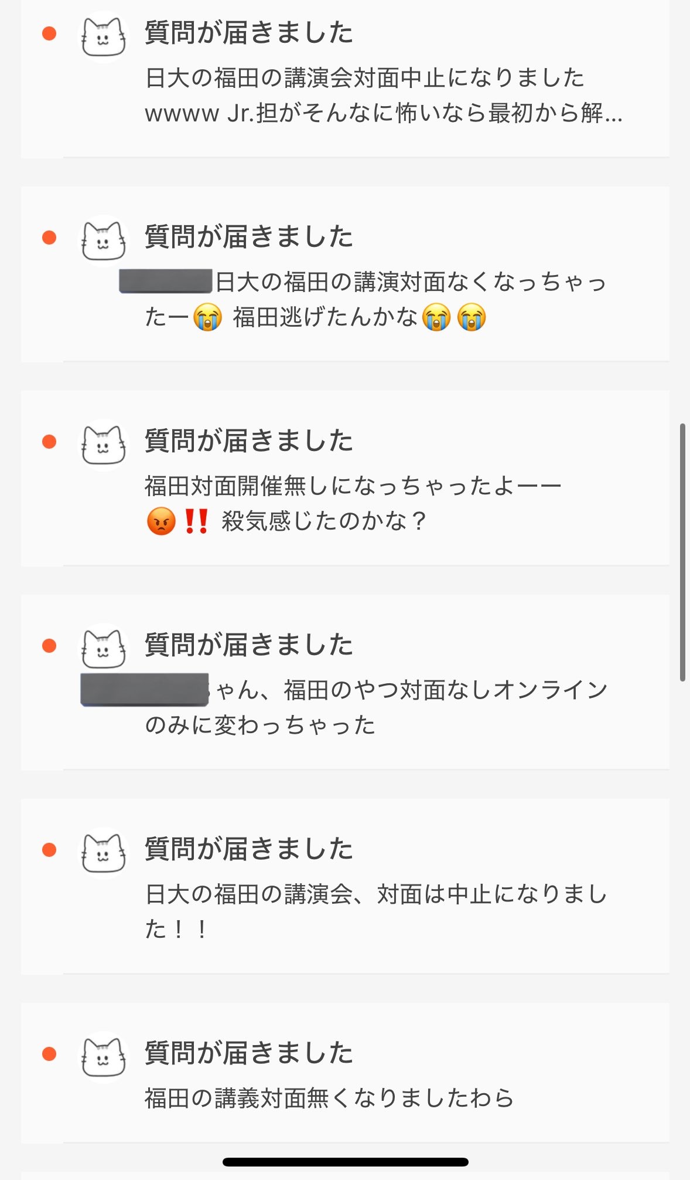Tap cat avatar beside 福田逃げたんかな message

click(x=104, y=240)
